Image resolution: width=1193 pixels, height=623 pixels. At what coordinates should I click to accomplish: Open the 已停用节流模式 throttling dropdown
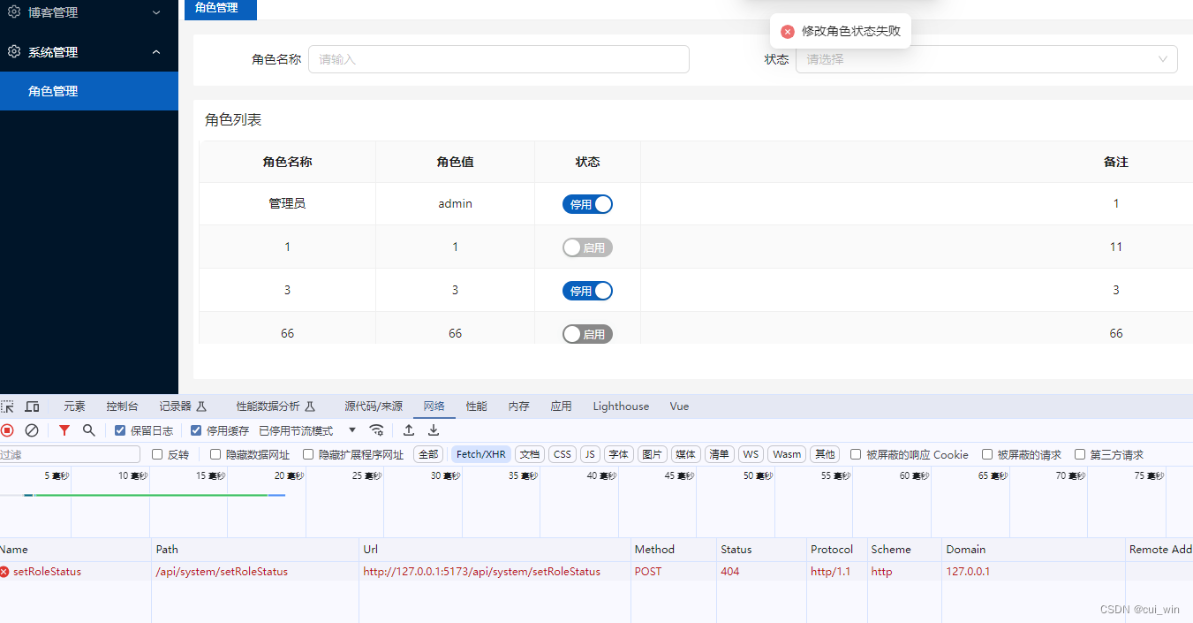307,430
